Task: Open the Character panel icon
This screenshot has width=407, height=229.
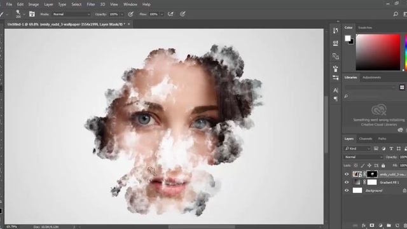Action: (x=335, y=90)
